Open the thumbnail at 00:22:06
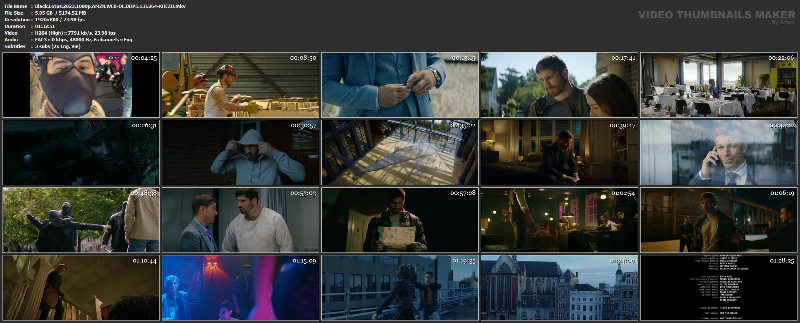Viewport: 800px width, 323px height. 719,85
